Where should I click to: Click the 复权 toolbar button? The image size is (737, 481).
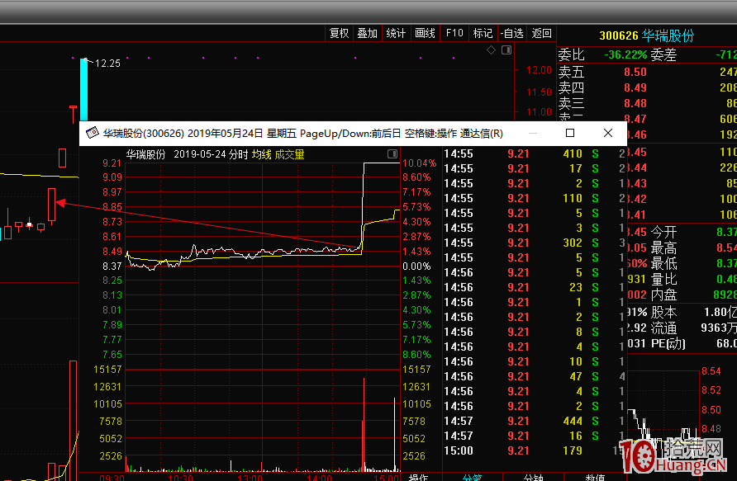click(x=339, y=33)
